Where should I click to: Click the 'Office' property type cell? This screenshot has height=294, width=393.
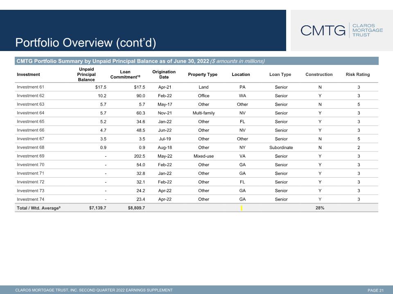(x=203, y=96)
